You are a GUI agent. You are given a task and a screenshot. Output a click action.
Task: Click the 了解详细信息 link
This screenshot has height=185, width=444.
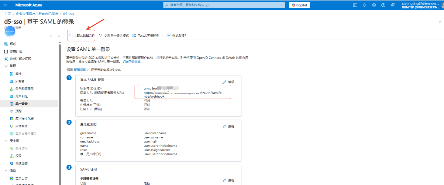tap(132, 61)
